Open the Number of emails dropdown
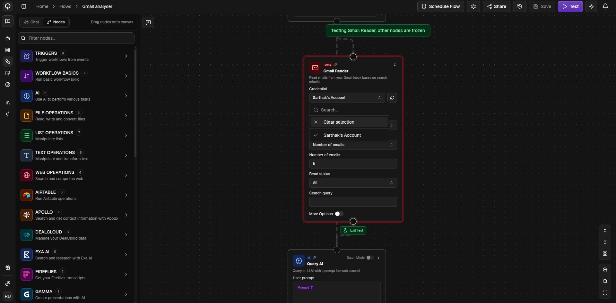Screen dimensions: 616x303 pyautogui.click(x=353, y=145)
